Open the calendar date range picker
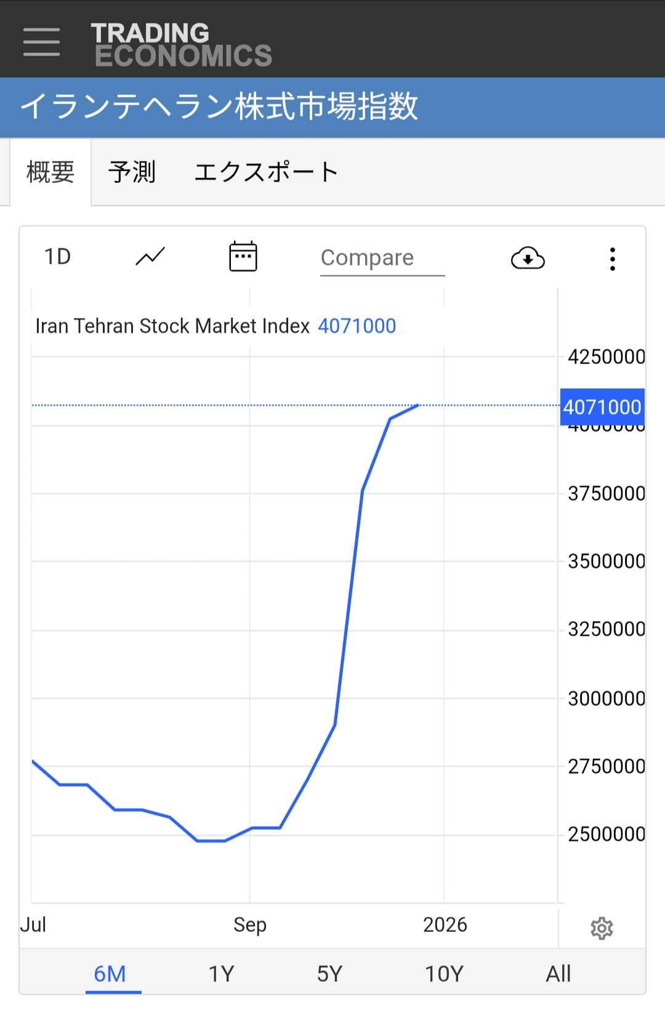The width and height of the screenshot is (665, 1012). (243, 256)
